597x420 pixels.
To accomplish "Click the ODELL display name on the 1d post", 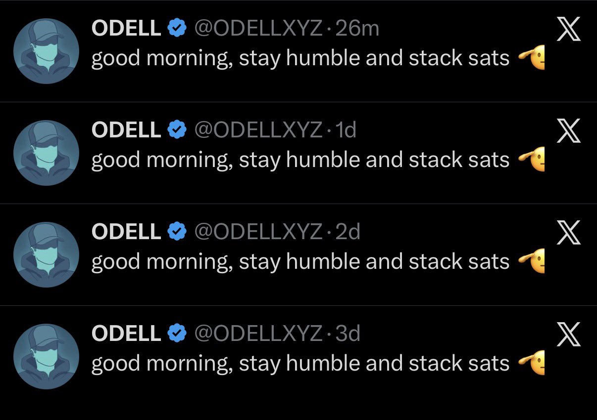I will pos(126,130).
